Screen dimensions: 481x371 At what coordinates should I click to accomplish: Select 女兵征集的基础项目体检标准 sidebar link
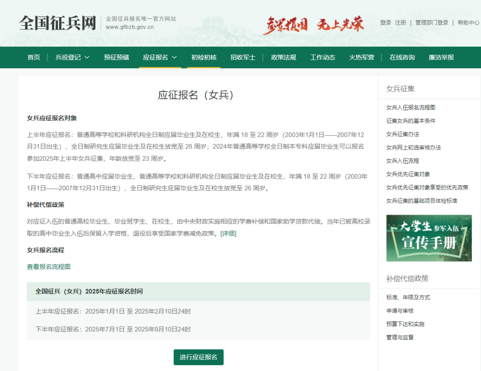point(421,201)
